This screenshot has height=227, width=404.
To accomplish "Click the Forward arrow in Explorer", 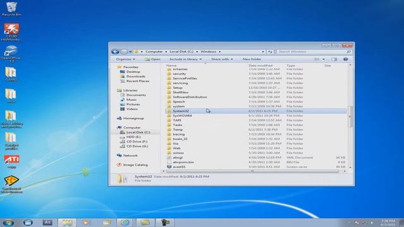I will pyautogui.click(x=124, y=52).
